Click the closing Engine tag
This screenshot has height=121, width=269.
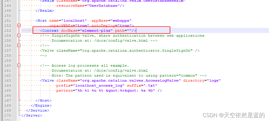[x=41, y=105]
